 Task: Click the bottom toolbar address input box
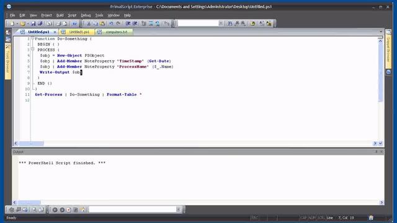point(132,209)
